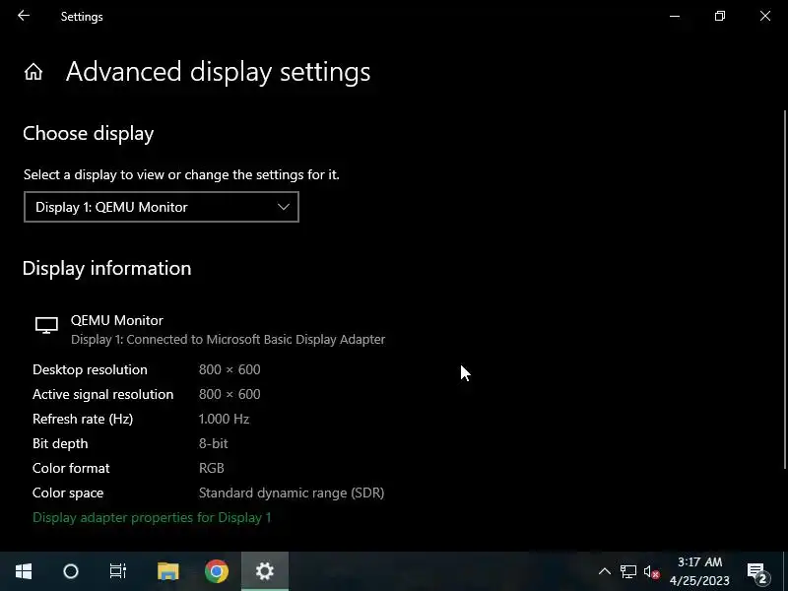Open the clock showing 3:17 AM
Screen dimensions: 788x591
[699, 571]
